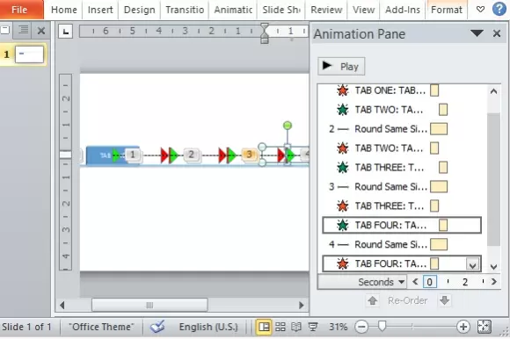510x339 pixels.
Task: Click the Play button in the Animation Pane
Action: coord(341,67)
